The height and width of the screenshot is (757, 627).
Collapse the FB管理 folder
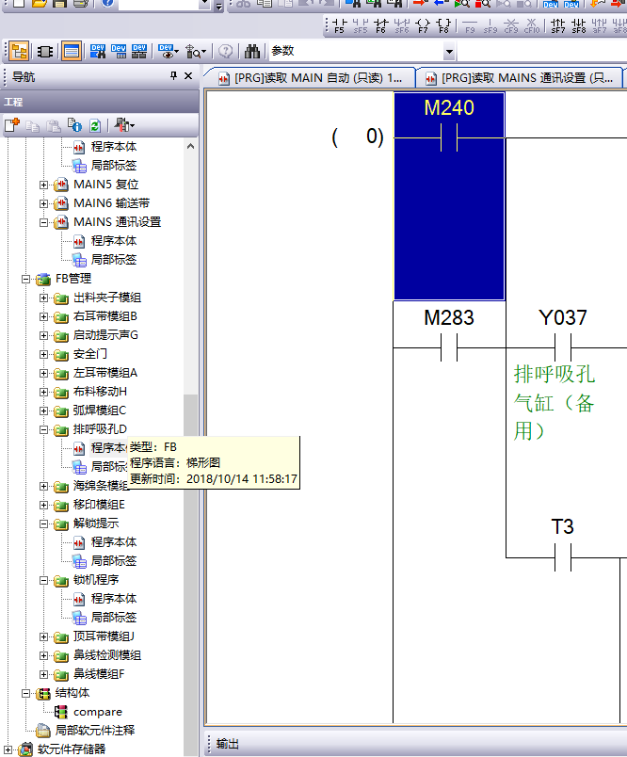26,279
